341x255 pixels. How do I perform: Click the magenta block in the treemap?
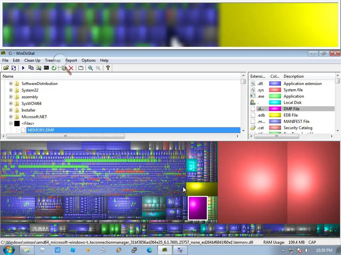[x=198, y=208]
